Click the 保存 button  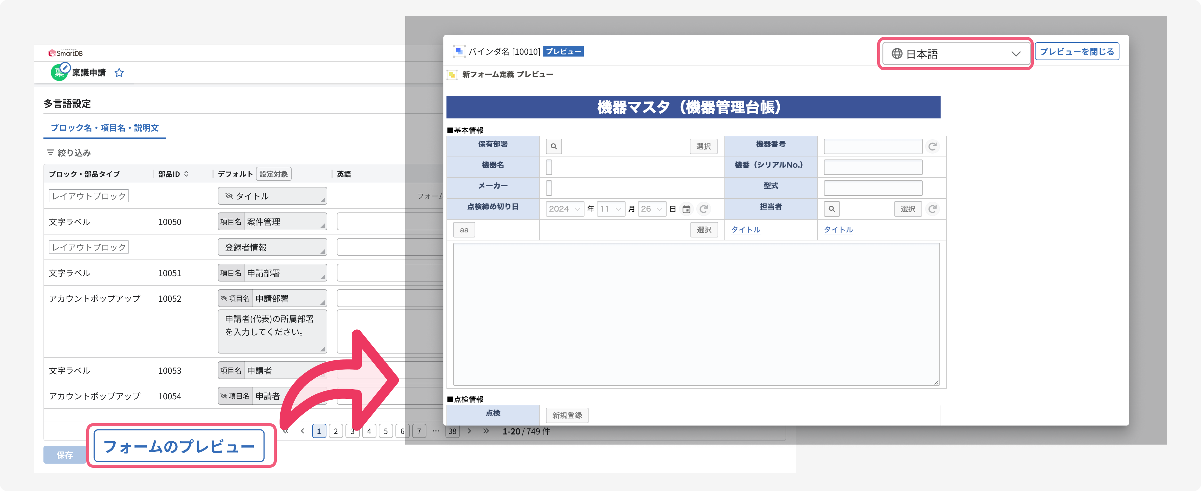(x=65, y=455)
